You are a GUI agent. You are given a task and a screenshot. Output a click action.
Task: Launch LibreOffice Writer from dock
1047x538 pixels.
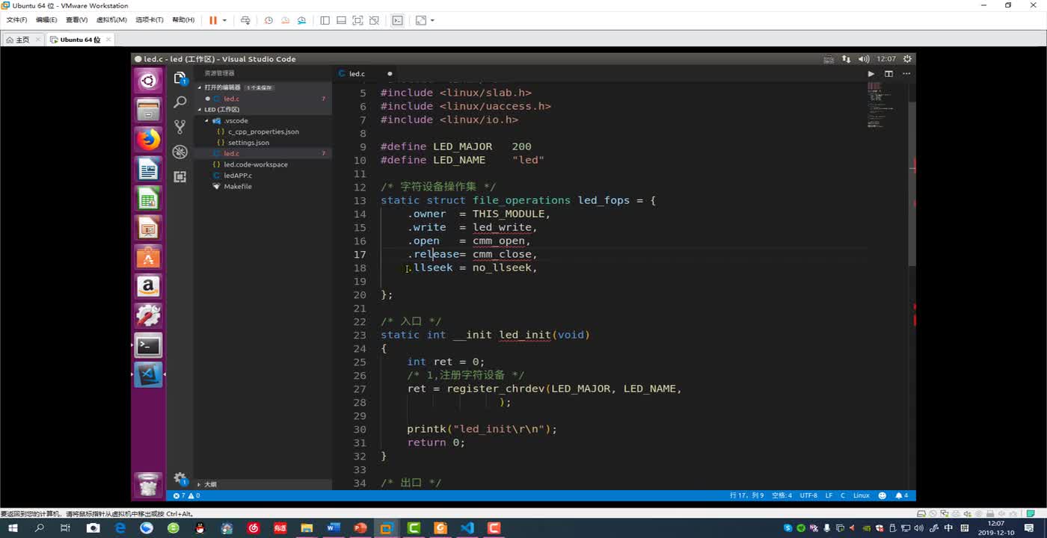pos(148,170)
